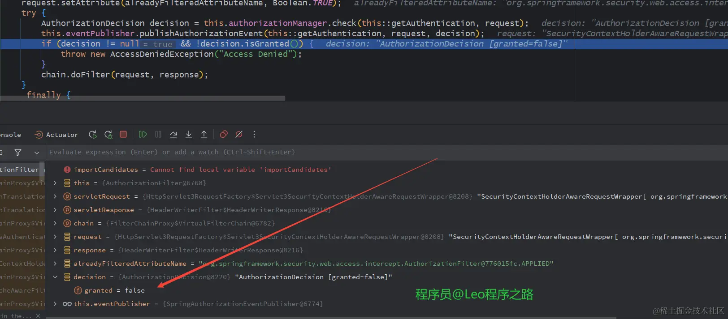The image size is (728, 319).
Task: Expand the request variable node
Action: (x=55, y=237)
